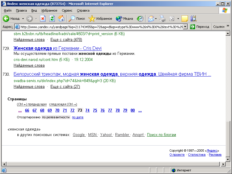Open the Избранное menu in the menu bar
The image size is (232, 174).
pyautogui.click(x=49, y=10)
